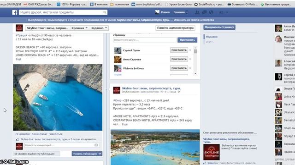
Task: Remove Viktoria Svitlova suggestion with x
Action: point(190,68)
